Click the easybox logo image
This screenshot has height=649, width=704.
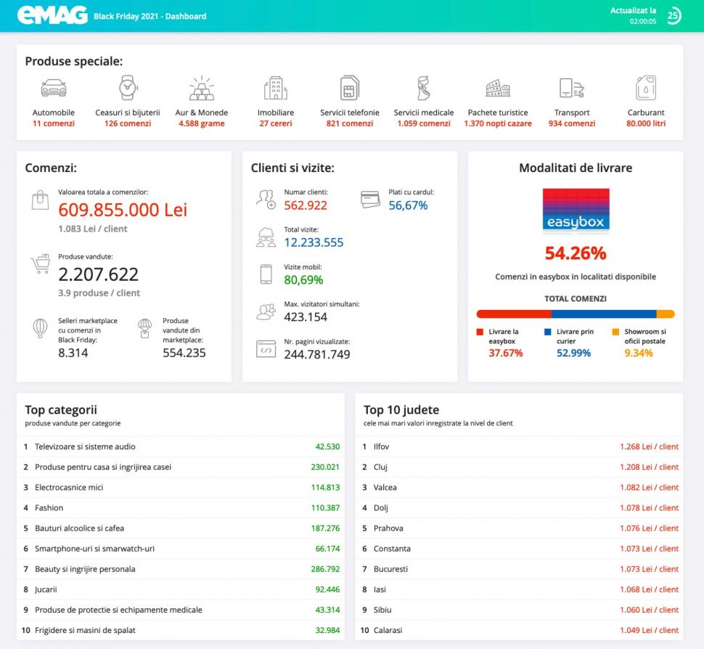coord(576,211)
